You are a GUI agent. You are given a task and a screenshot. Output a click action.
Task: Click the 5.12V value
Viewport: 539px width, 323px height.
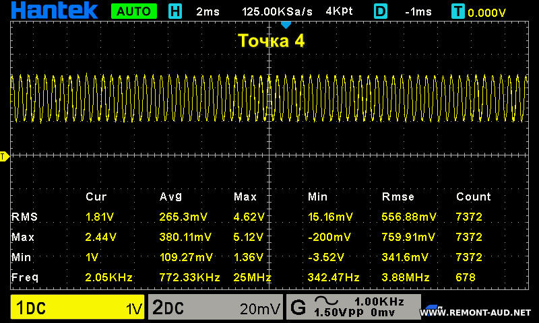click(248, 237)
